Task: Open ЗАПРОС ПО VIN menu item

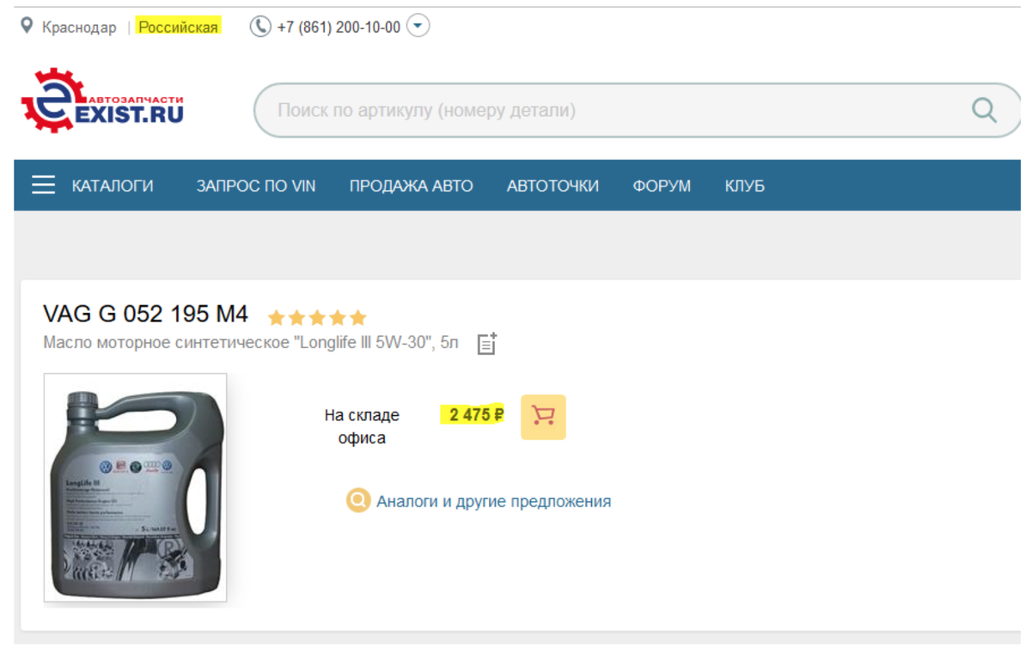Action: 256,186
